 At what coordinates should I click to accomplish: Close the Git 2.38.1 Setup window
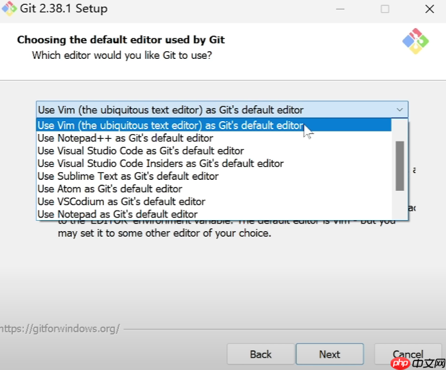[x=430, y=9]
